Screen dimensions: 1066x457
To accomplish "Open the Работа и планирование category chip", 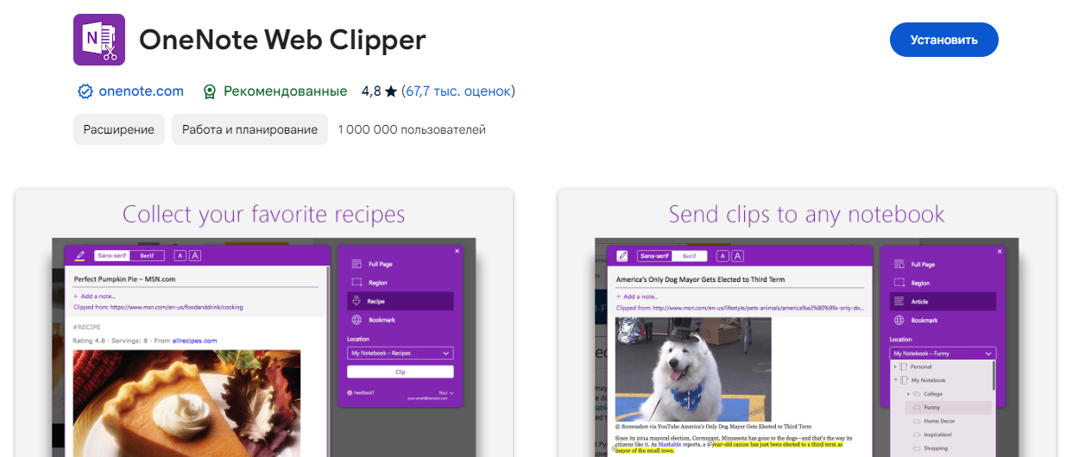I will point(249,129).
